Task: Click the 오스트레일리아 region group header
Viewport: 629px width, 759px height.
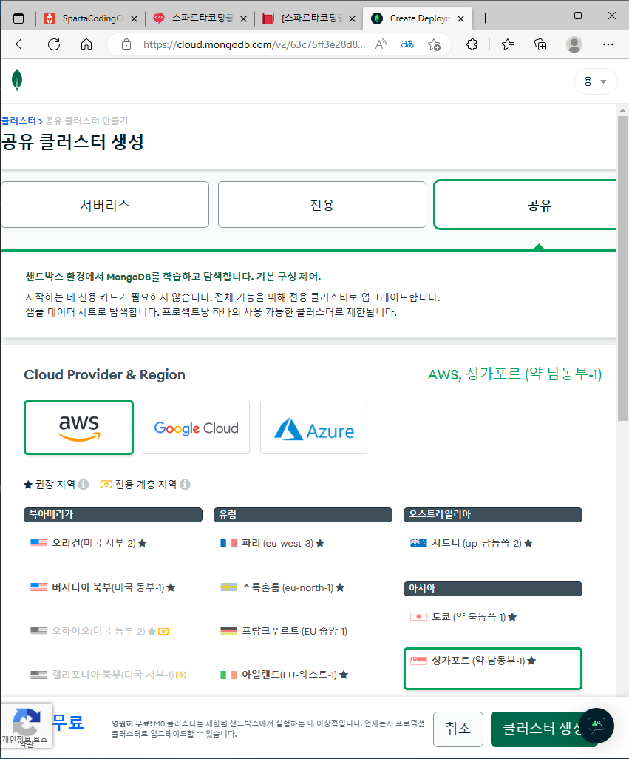Action: tap(493, 515)
